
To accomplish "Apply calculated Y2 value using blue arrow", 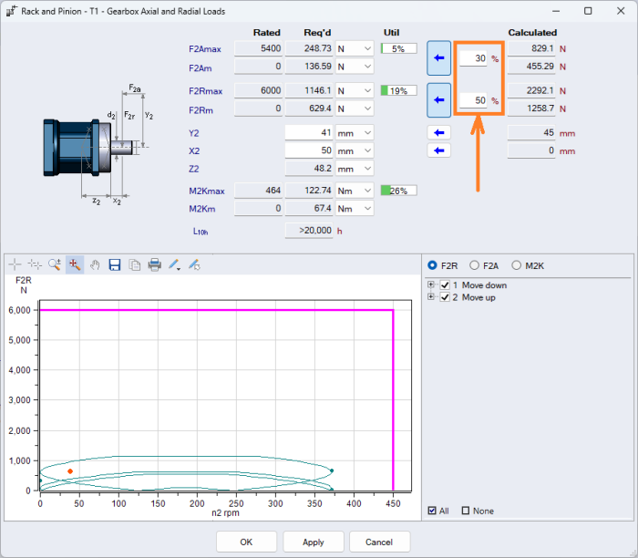I will (x=439, y=133).
